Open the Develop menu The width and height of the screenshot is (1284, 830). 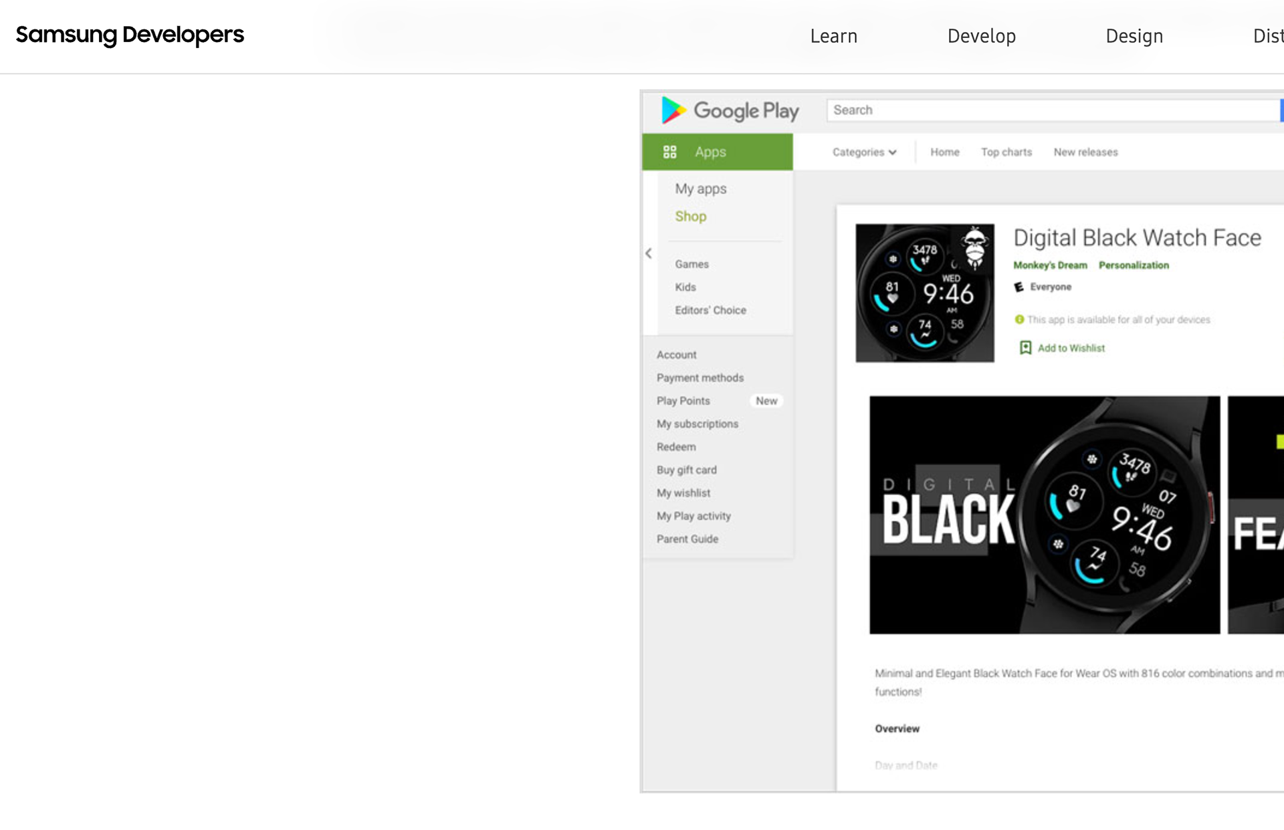click(x=981, y=36)
